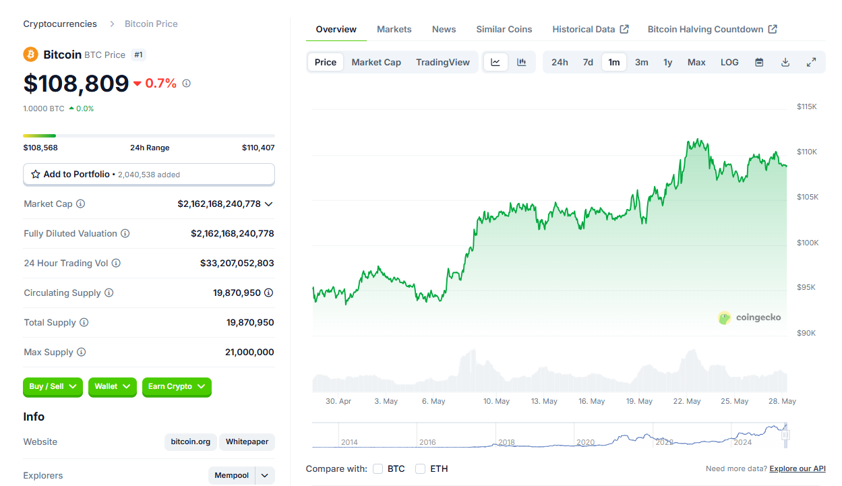Viewport: 842px width, 486px height.
Task: Click the $108,809 price text
Action: click(76, 83)
